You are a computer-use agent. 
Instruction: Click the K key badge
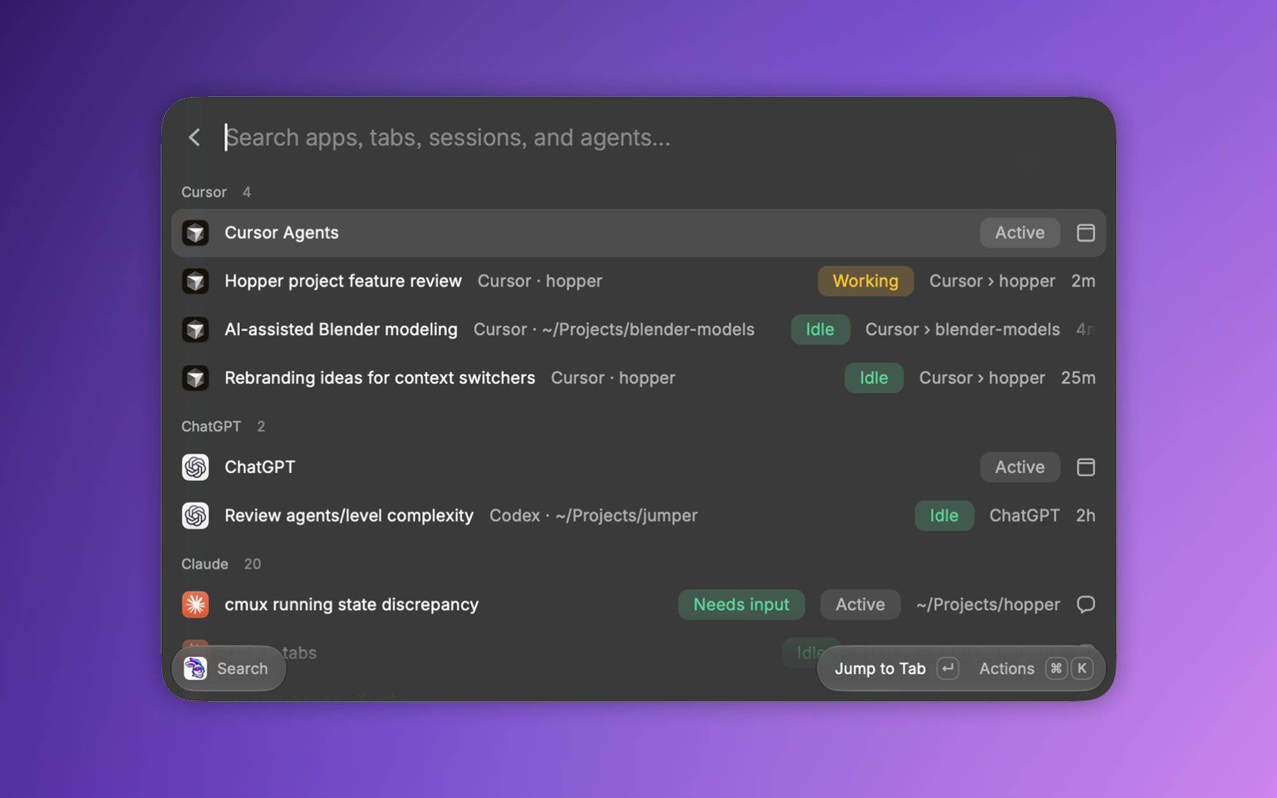click(1082, 668)
